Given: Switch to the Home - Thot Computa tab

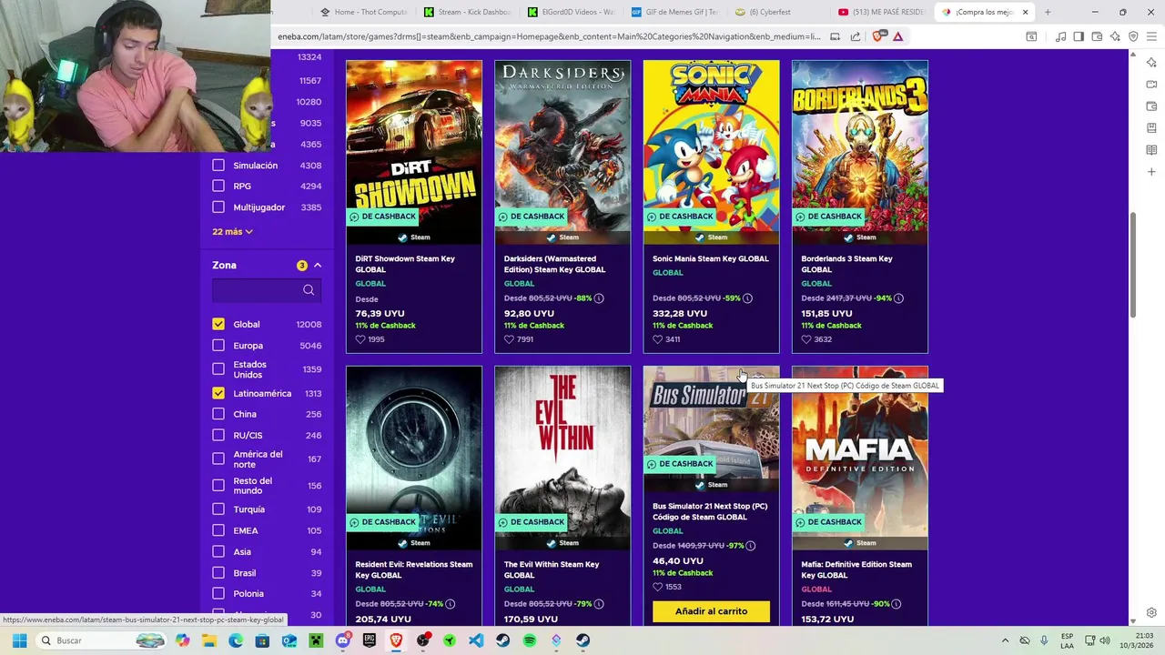Looking at the screenshot, I should coord(364,12).
